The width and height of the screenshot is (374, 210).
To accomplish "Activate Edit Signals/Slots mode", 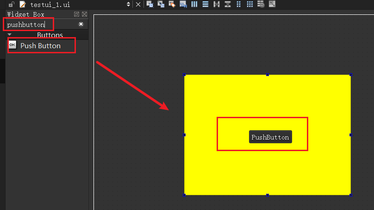I will pos(161,4).
